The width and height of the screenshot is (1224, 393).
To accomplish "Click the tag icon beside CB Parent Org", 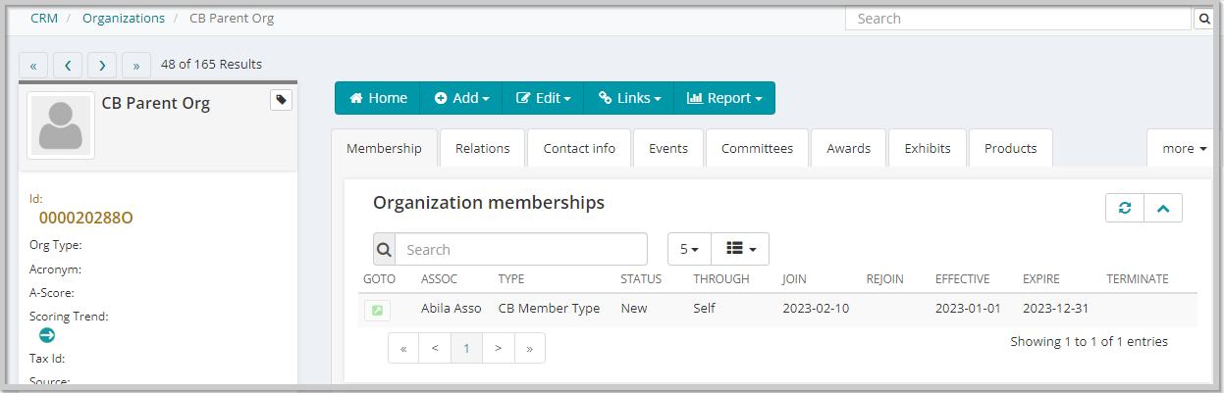I will point(281,100).
